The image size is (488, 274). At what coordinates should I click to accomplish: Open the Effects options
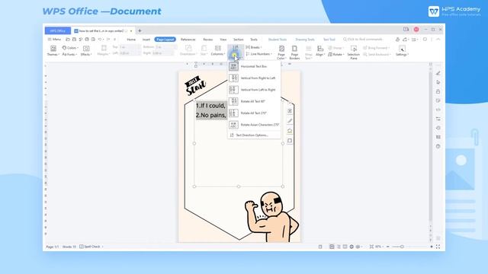[x=86, y=50]
